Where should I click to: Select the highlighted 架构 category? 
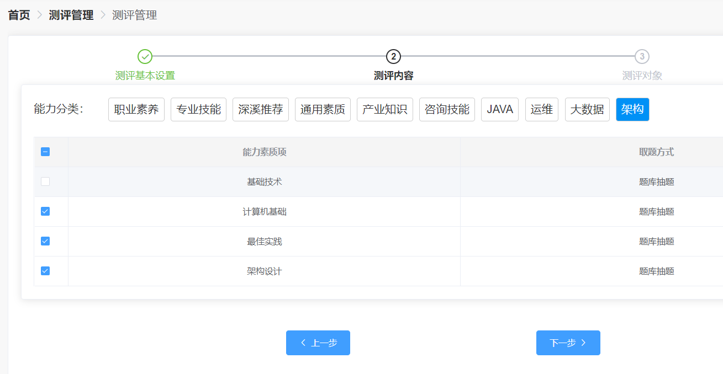point(632,109)
